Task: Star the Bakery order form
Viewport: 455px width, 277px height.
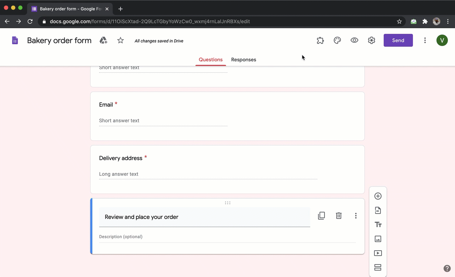Action: tap(120, 40)
